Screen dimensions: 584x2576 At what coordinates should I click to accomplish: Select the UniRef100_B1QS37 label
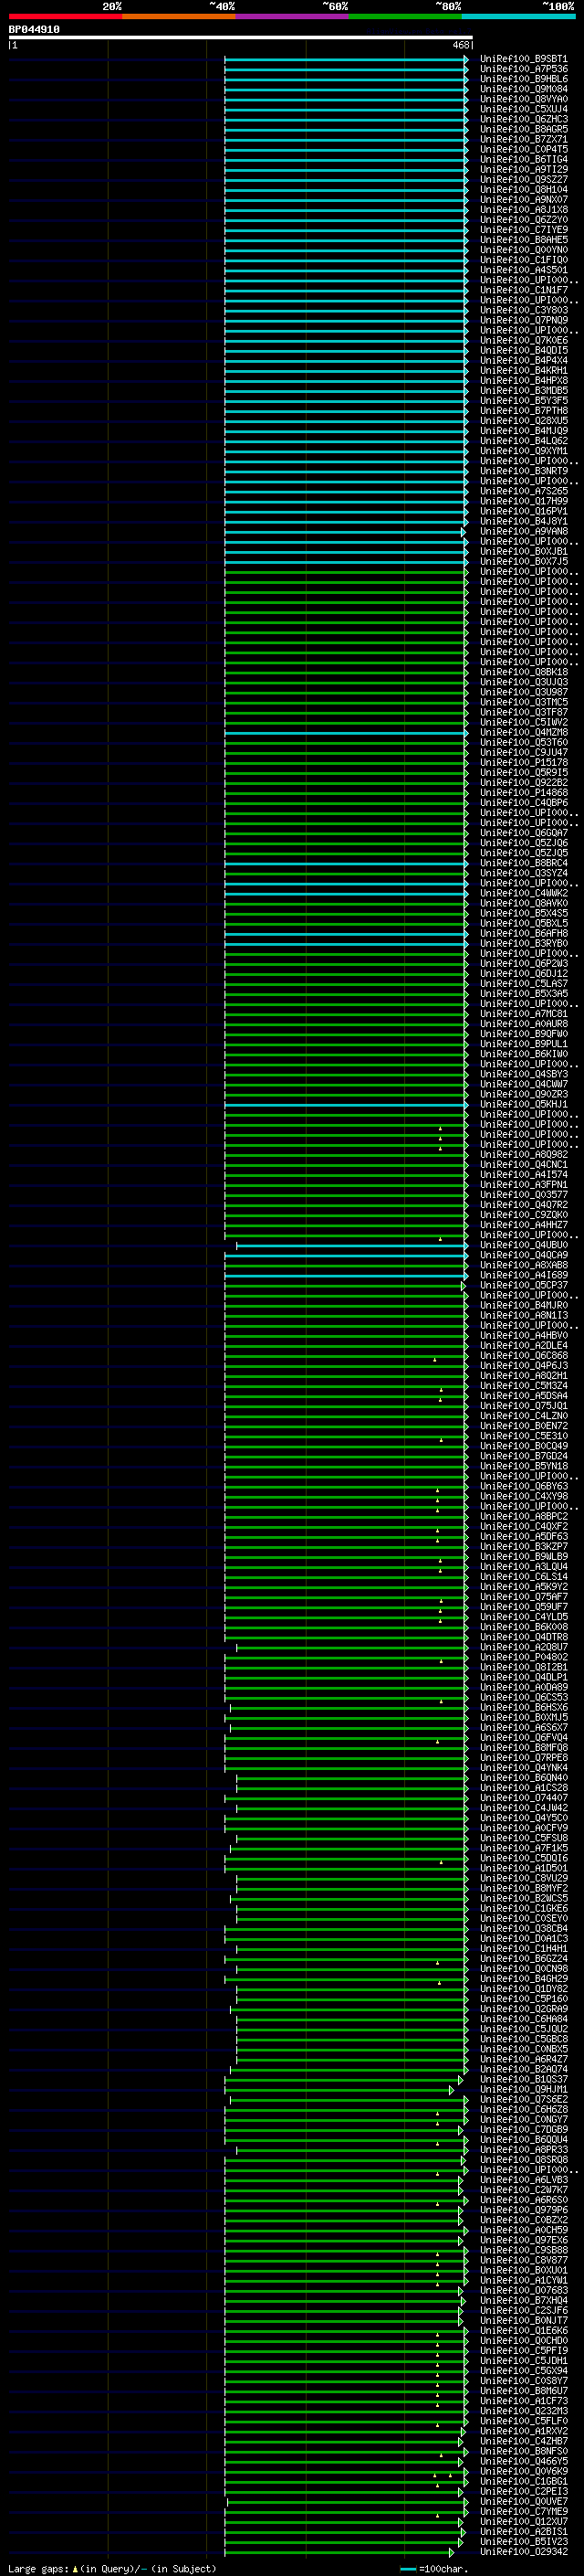pyautogui.click(x=523, y=2079)
